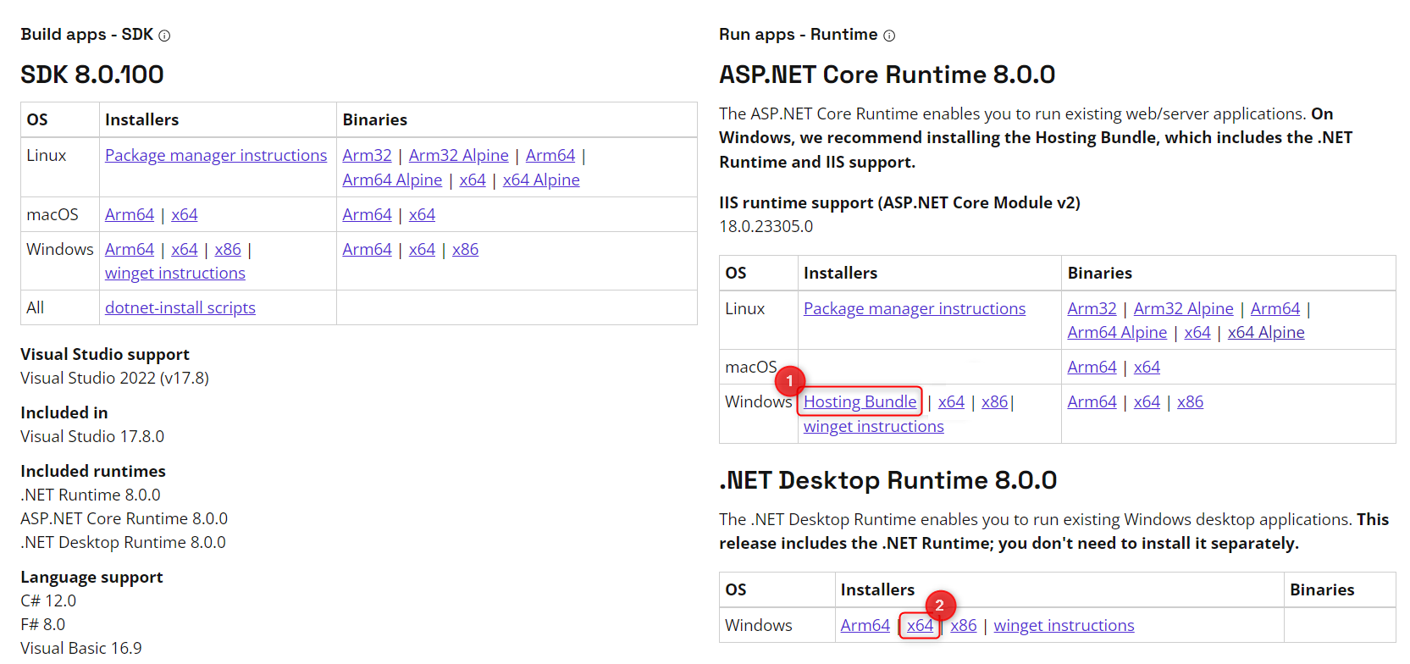The height and width of the screenshot is (664, 1410).
Task: Download ASP.NET Core Linux Arm32 Alpine binary
Action: 1184,308
